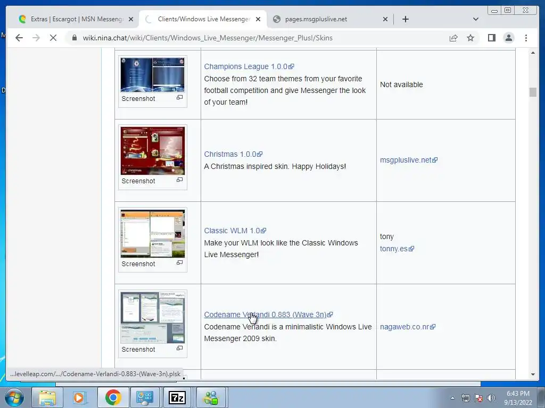Click the address bar URL
Image resolution: width=545 pixels, height=408 pixels.
tap(208, 38)
